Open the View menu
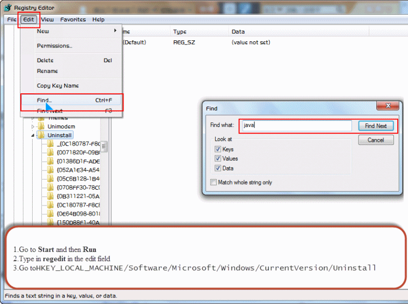Viewport: 408px width, 304px height. 47,19
